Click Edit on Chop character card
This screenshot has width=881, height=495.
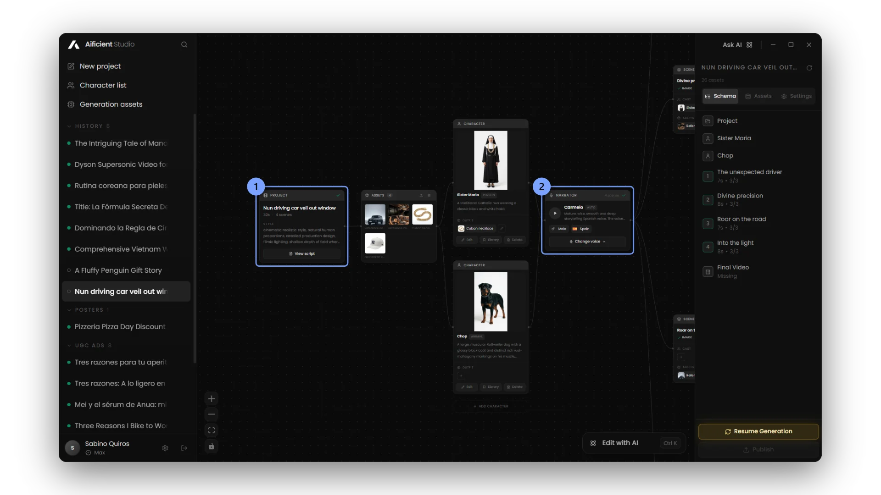point(467,387)
